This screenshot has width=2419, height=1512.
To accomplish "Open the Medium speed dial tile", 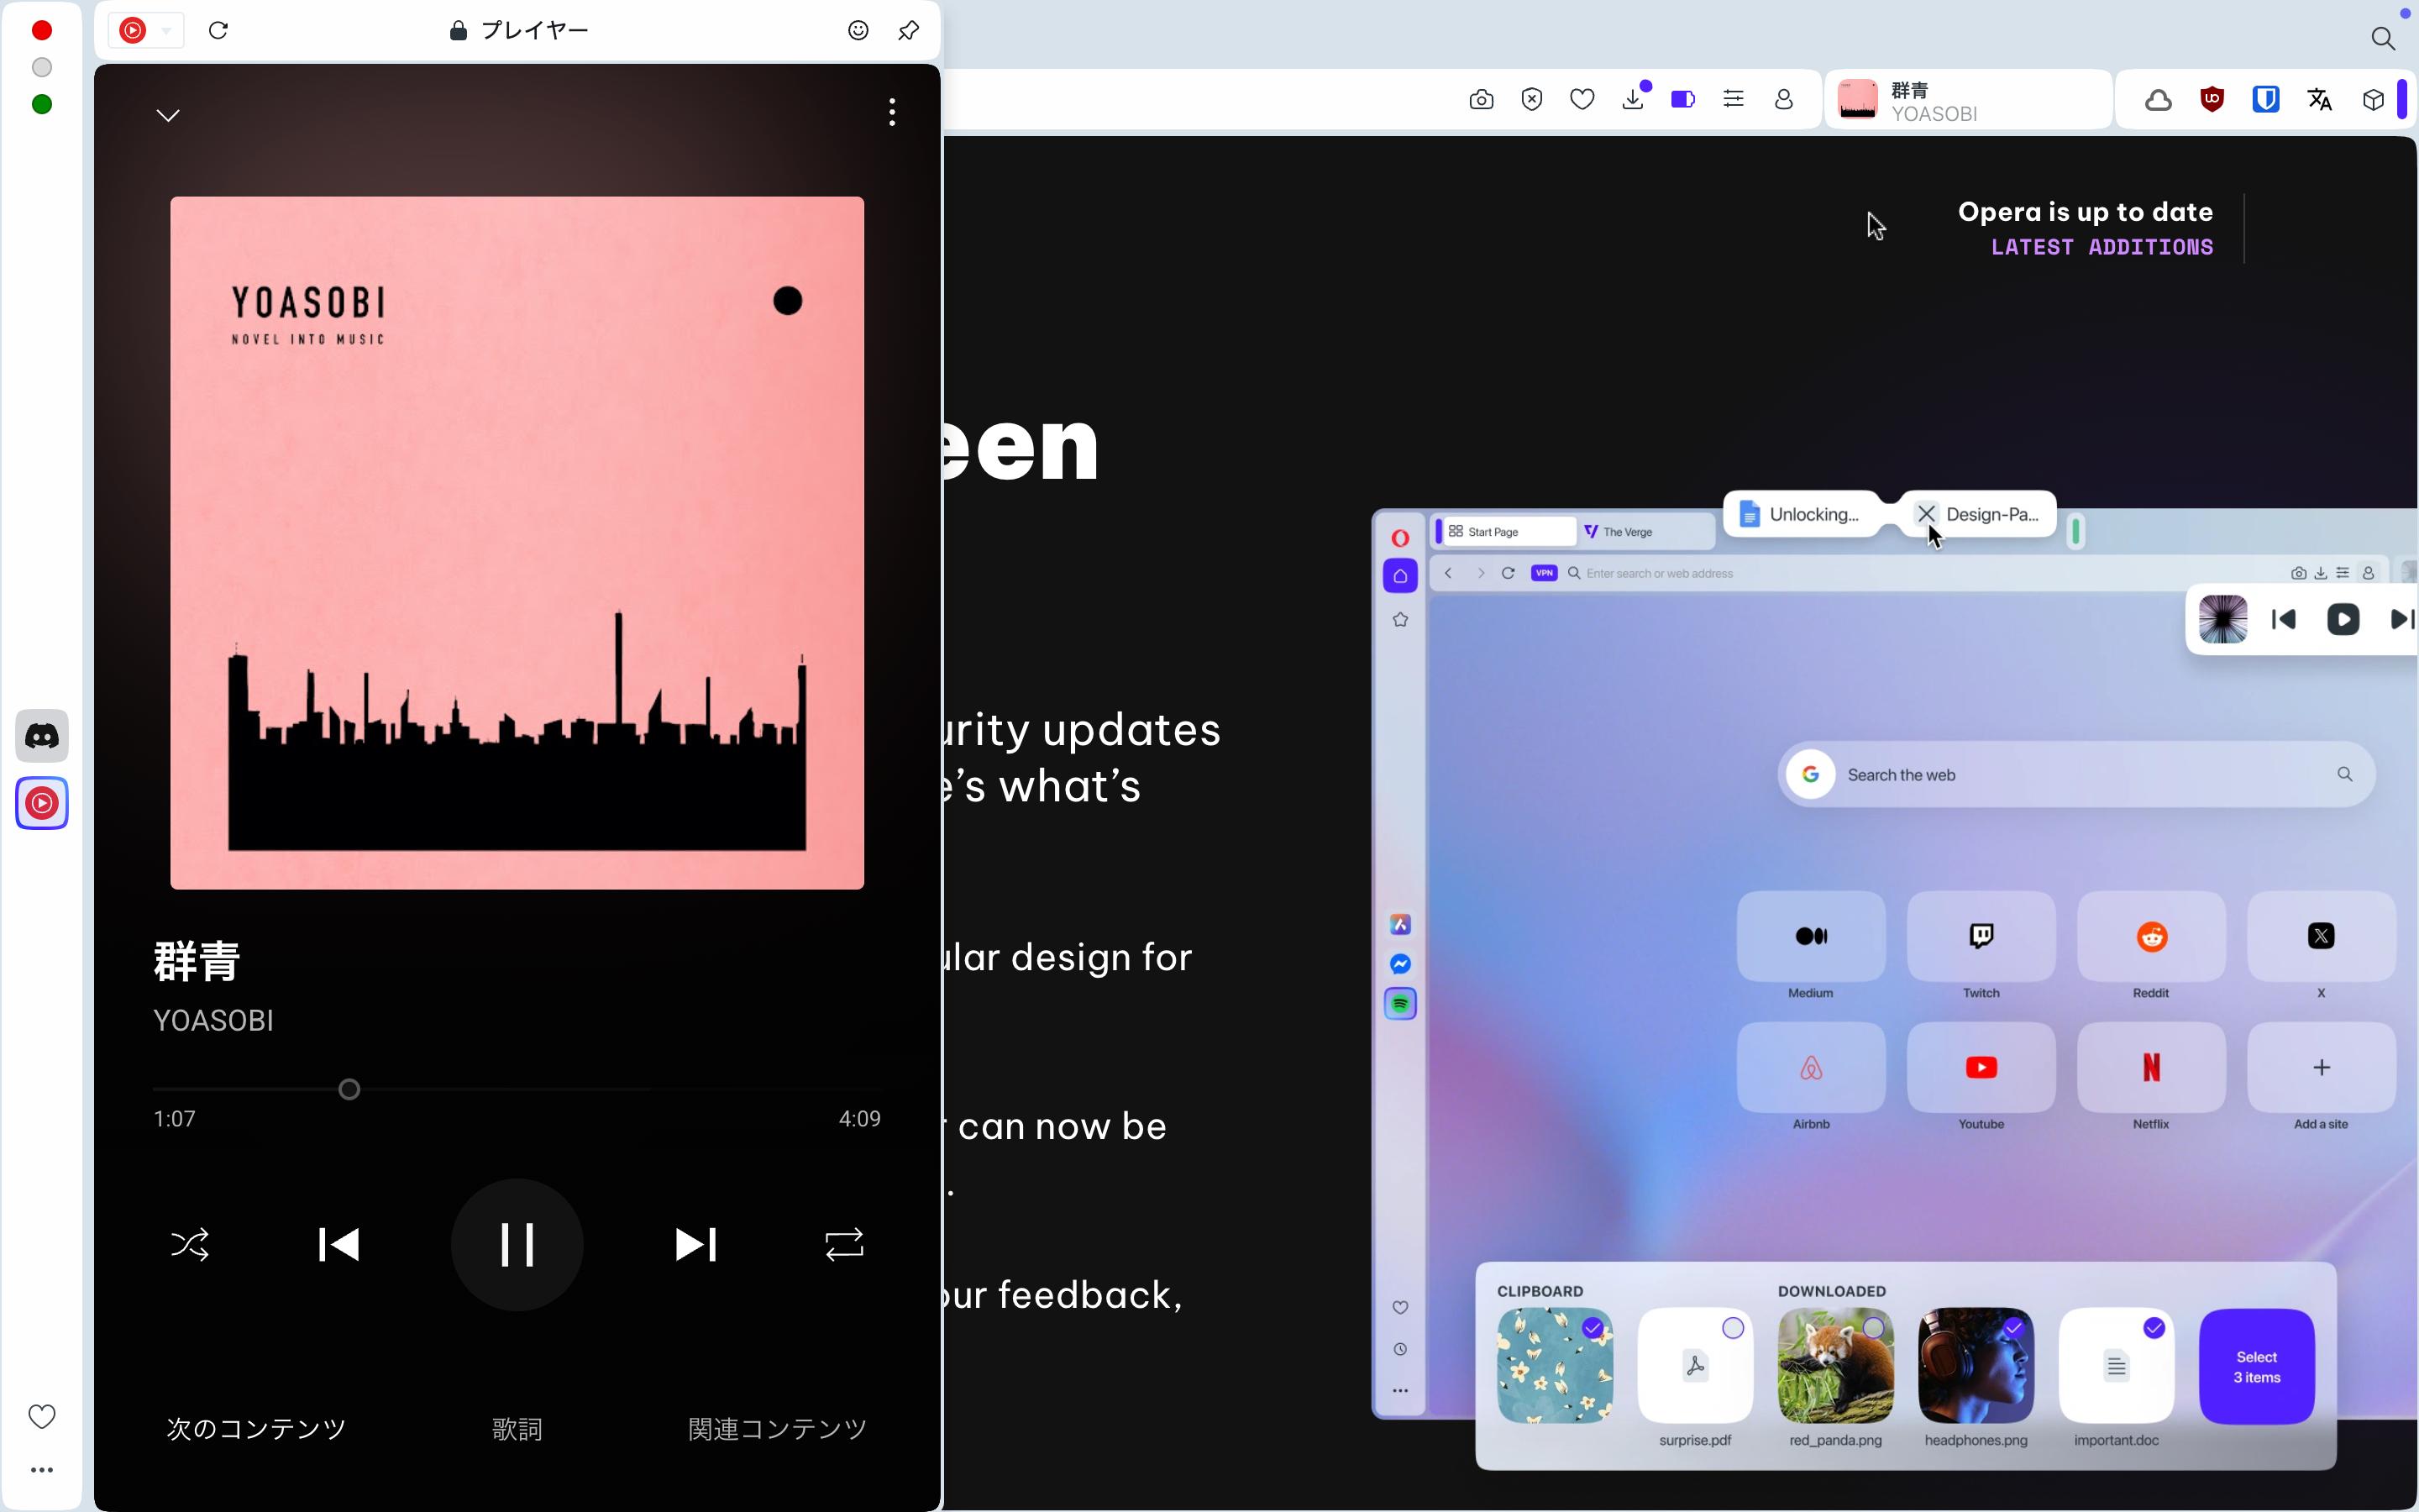I will click(1810, 937).
